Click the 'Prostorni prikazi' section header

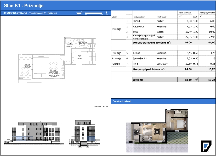pyautogui.click(x=122, y=101)
